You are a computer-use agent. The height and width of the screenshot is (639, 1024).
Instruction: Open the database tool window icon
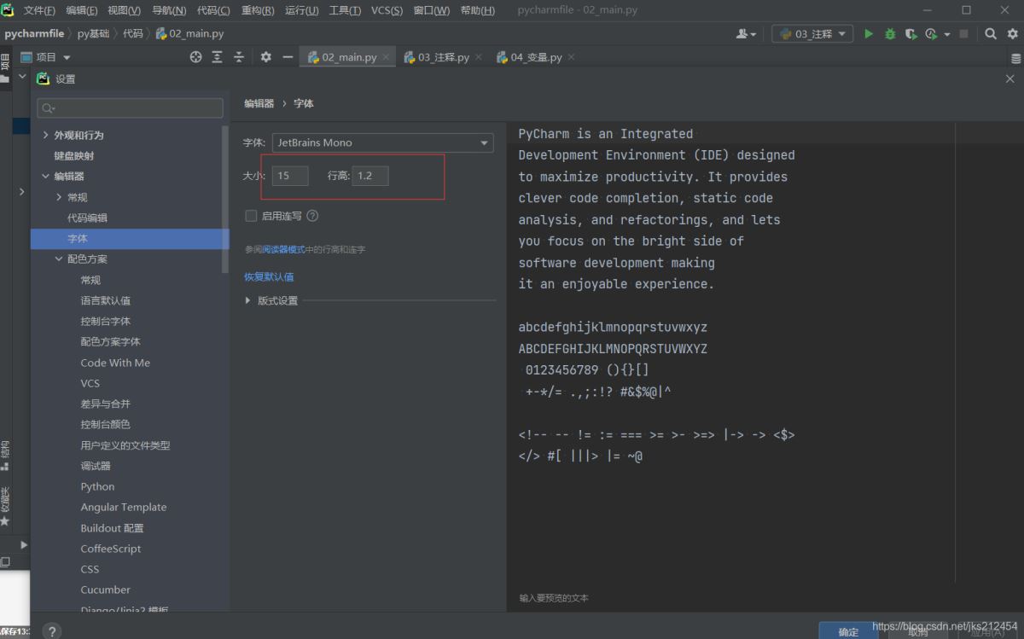[1015, 59]
